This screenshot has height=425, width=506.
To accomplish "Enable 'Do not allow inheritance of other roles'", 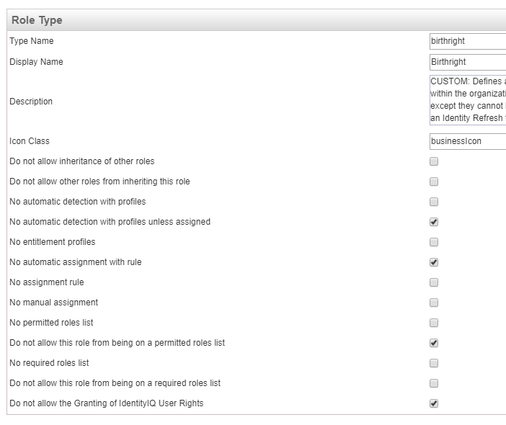I will pos(434,161).
